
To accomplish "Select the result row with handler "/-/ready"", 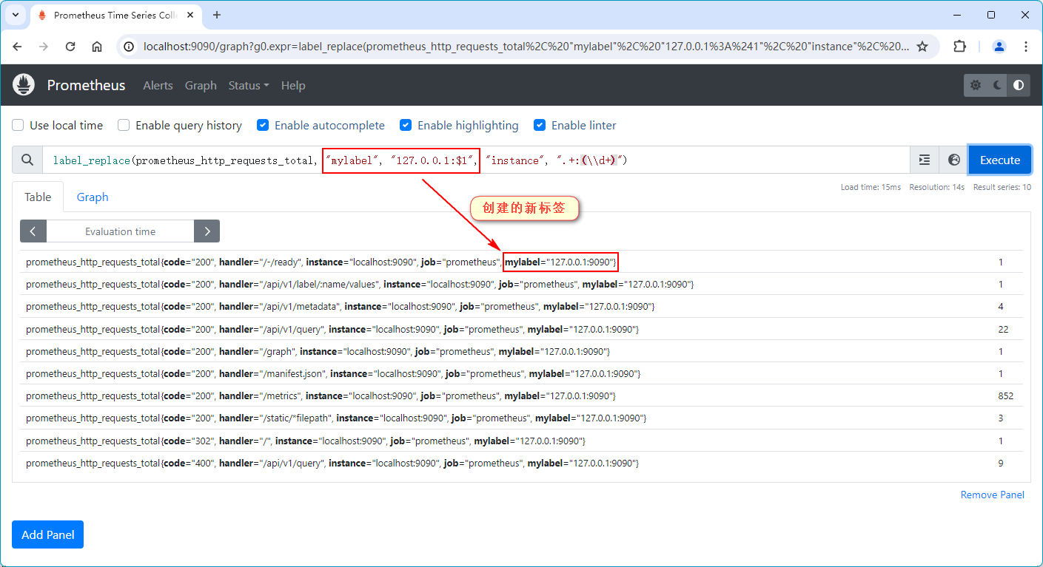I will (x=521, y=262).
